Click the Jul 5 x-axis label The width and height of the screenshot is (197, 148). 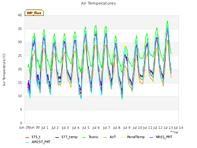click(x=86, y=128)
